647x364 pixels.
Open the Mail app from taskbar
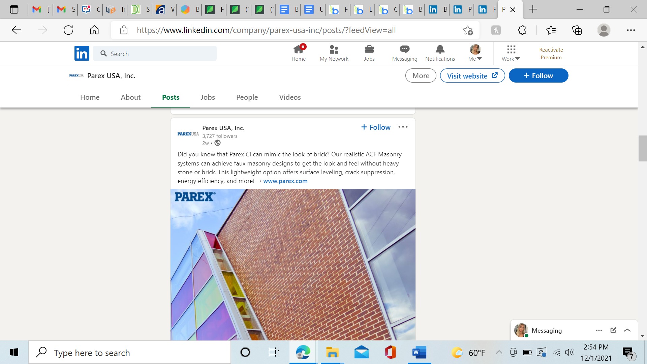(x=361, y=353)
